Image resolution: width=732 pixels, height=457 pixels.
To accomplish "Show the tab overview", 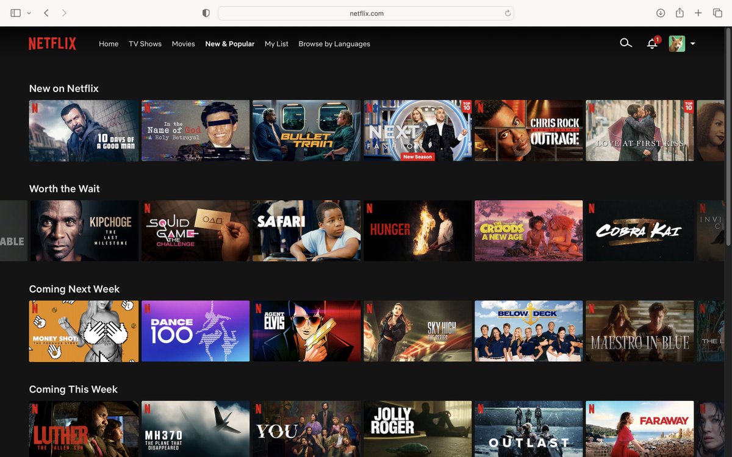I will [717, 13].
